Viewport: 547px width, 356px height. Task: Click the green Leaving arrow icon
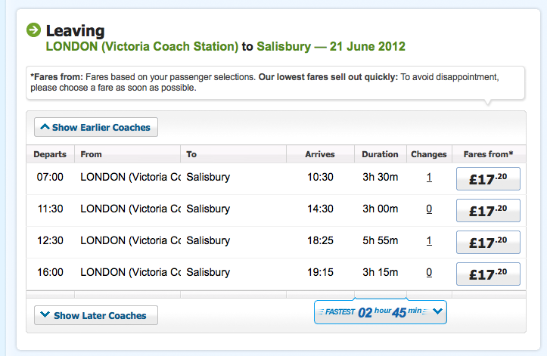pyautogui.click(x=33, y=30)
